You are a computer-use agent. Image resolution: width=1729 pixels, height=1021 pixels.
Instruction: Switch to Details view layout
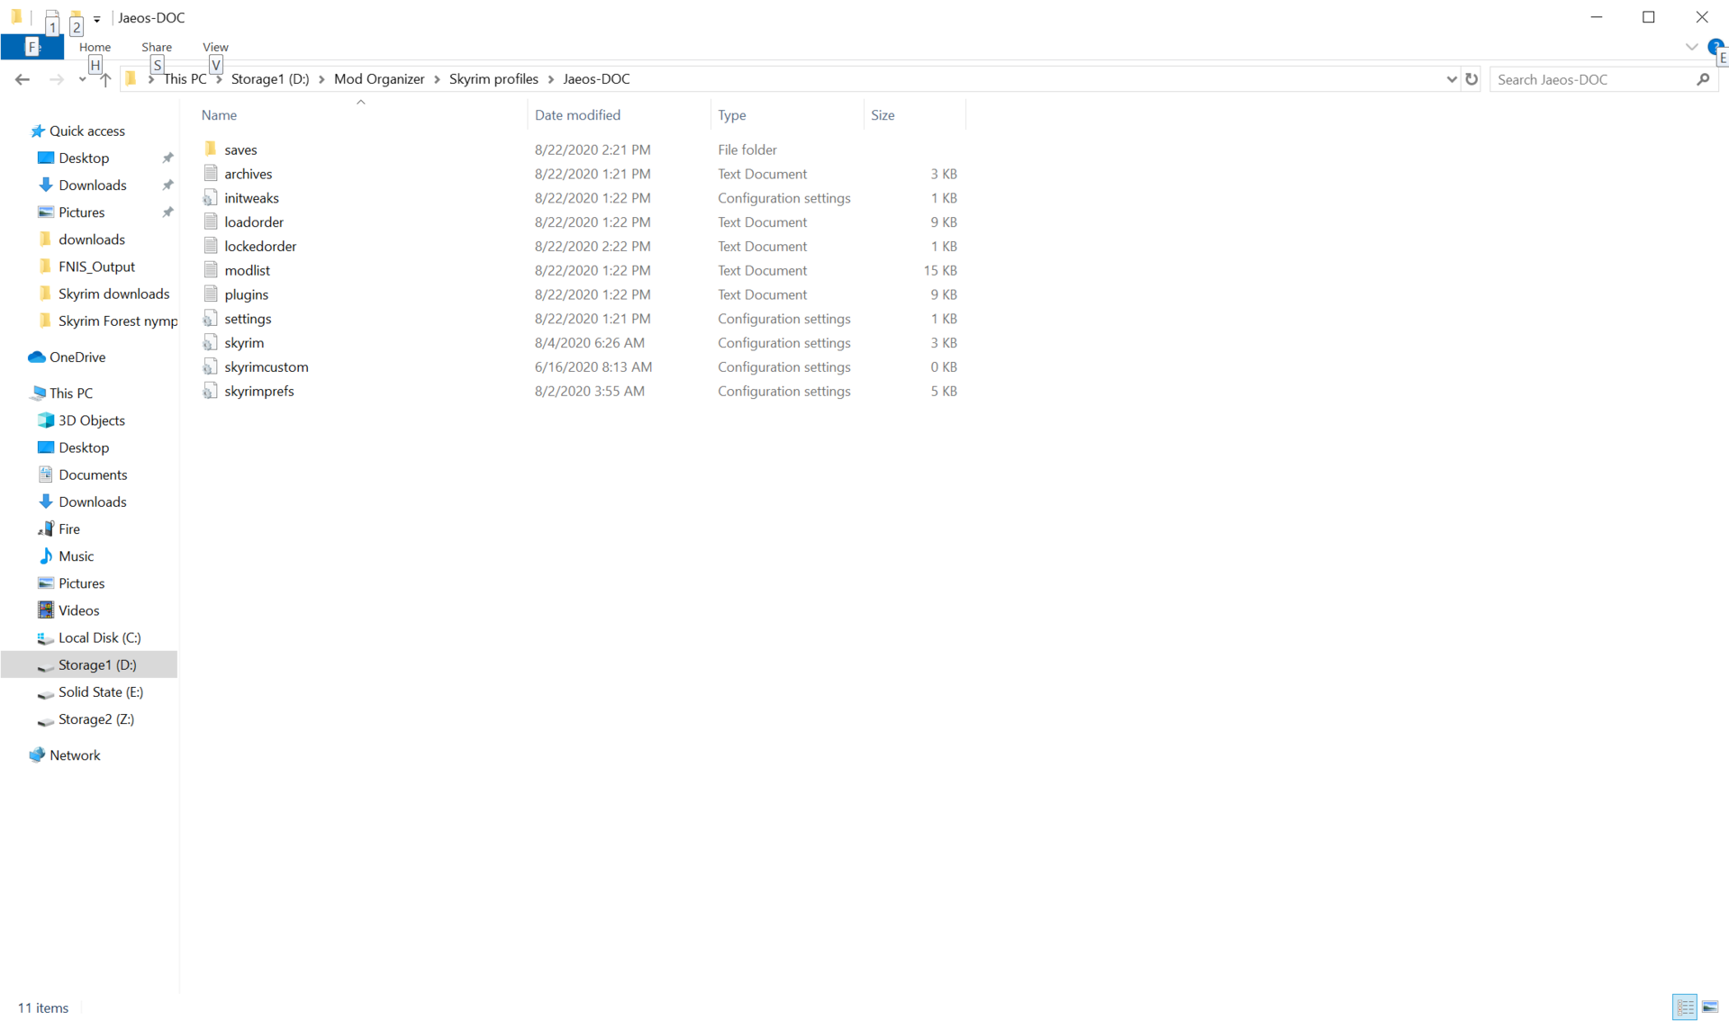1684,1007
